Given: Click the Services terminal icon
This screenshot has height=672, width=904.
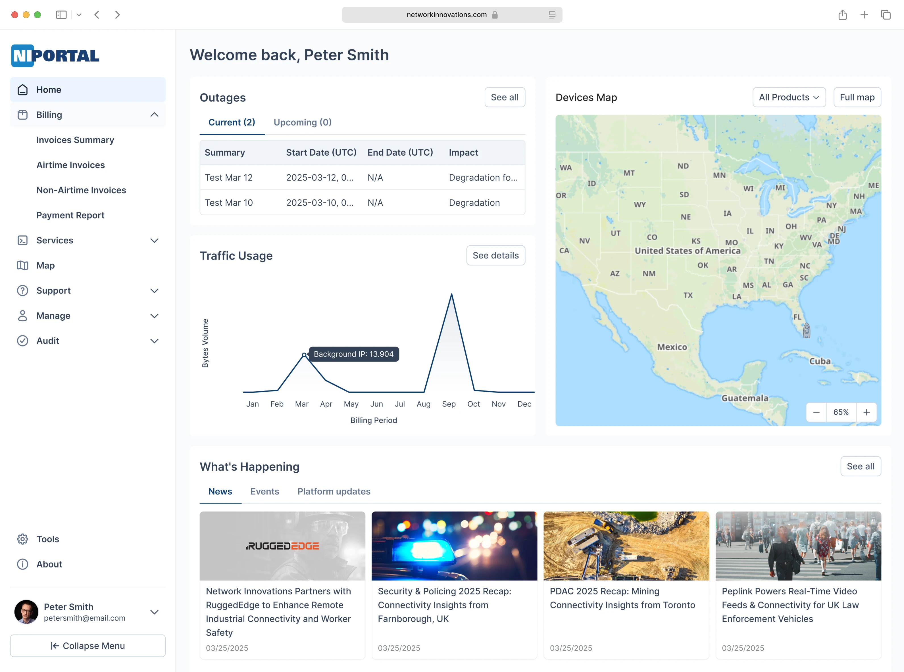Looking at the screenshot, I should coord(23,240).
